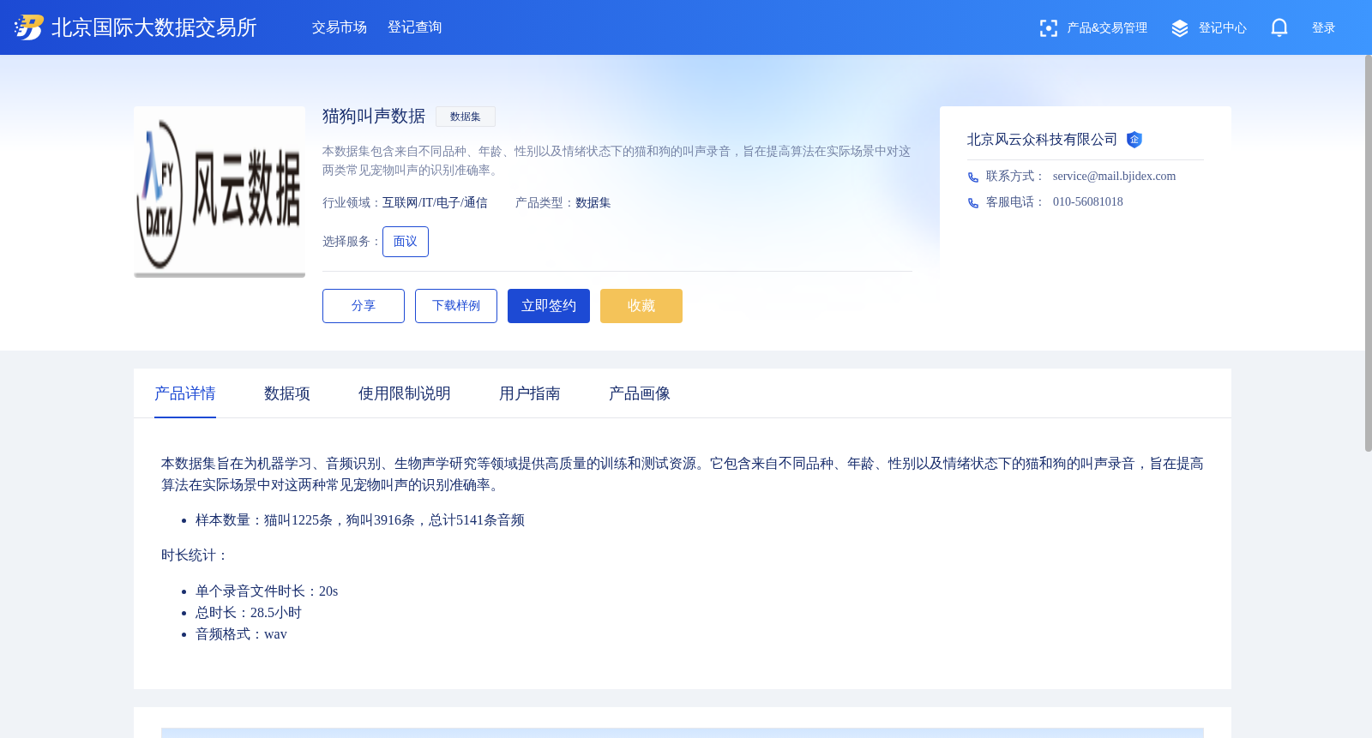Click the enterprise verified shield badge
This screenshot has width=1372, height=738.
[x=1134, y=140]
